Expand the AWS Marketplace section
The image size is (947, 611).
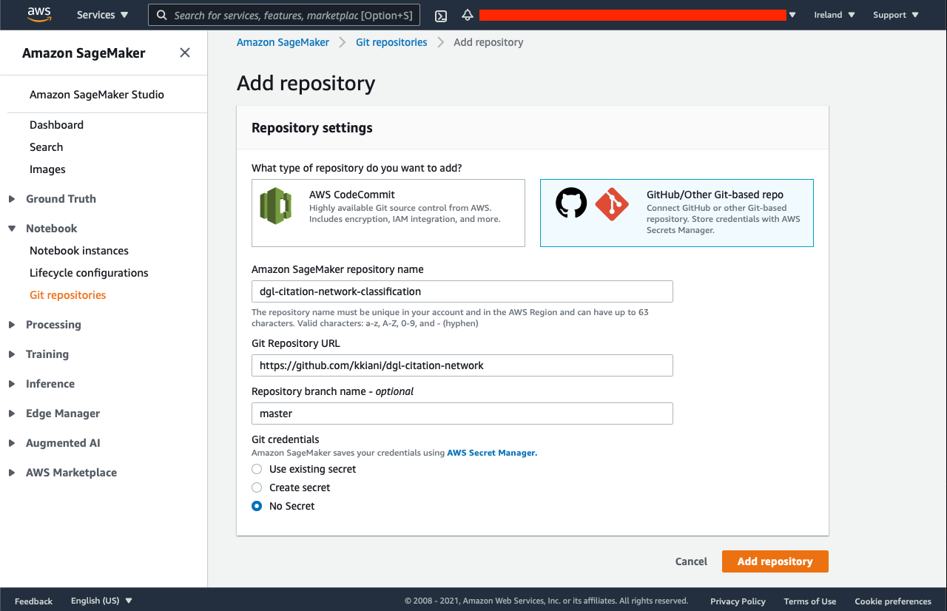tap(12, 473)
